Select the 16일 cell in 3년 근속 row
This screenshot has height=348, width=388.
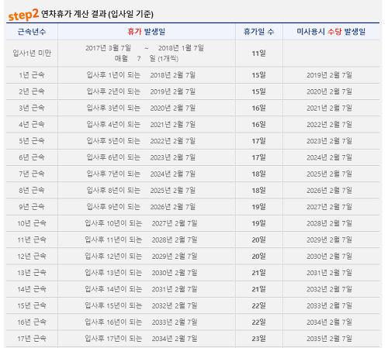(x=259, y=108)
